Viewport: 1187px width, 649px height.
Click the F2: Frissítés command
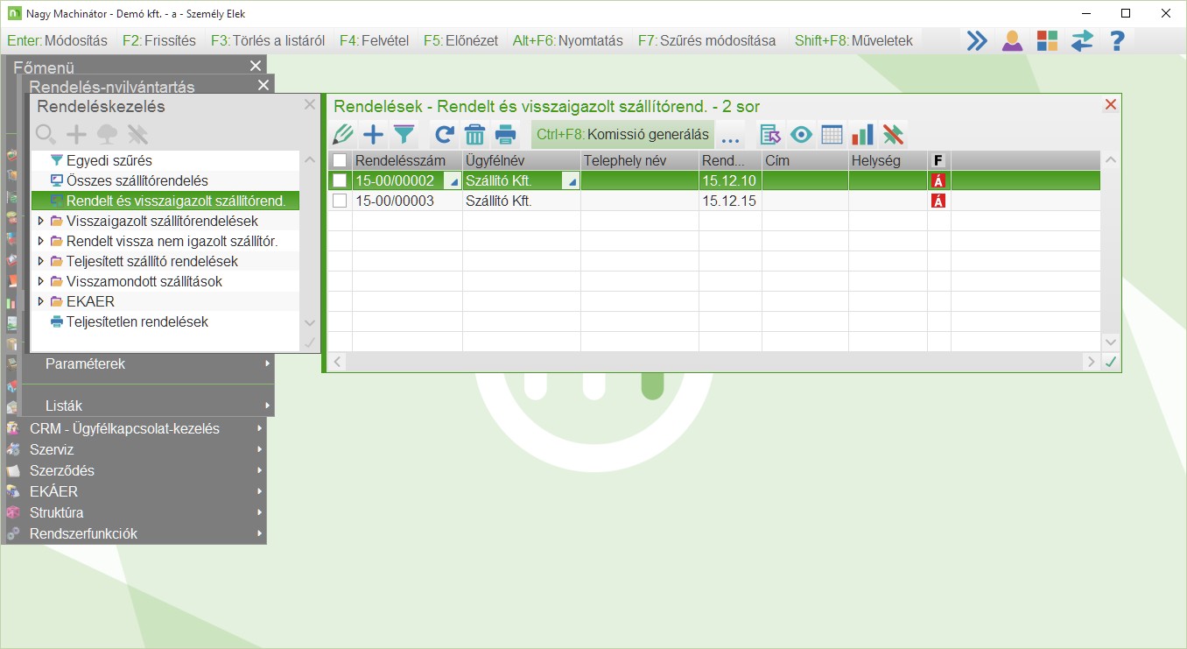click(159, 40)
